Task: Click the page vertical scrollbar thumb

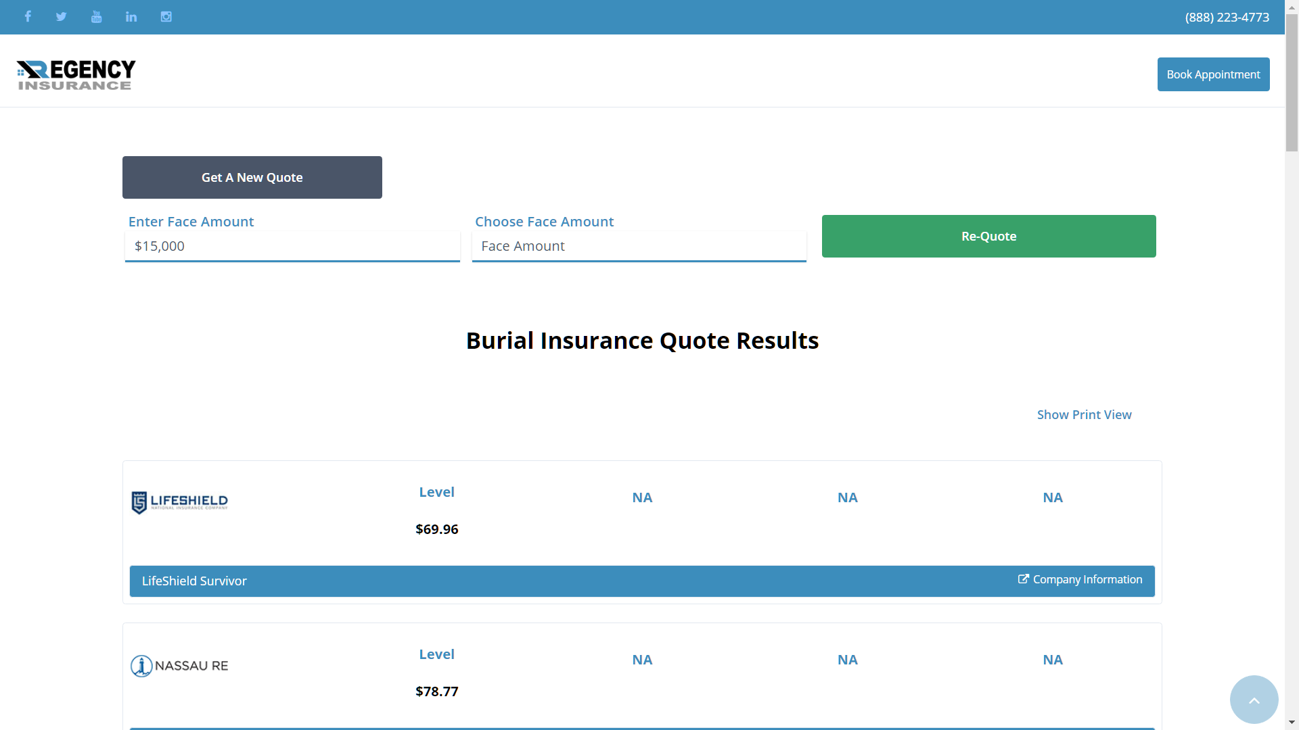Action: [x=1292, y=82]
